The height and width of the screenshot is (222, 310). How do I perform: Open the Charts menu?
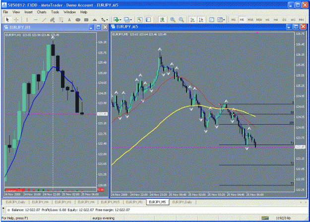tap(42, 12)
